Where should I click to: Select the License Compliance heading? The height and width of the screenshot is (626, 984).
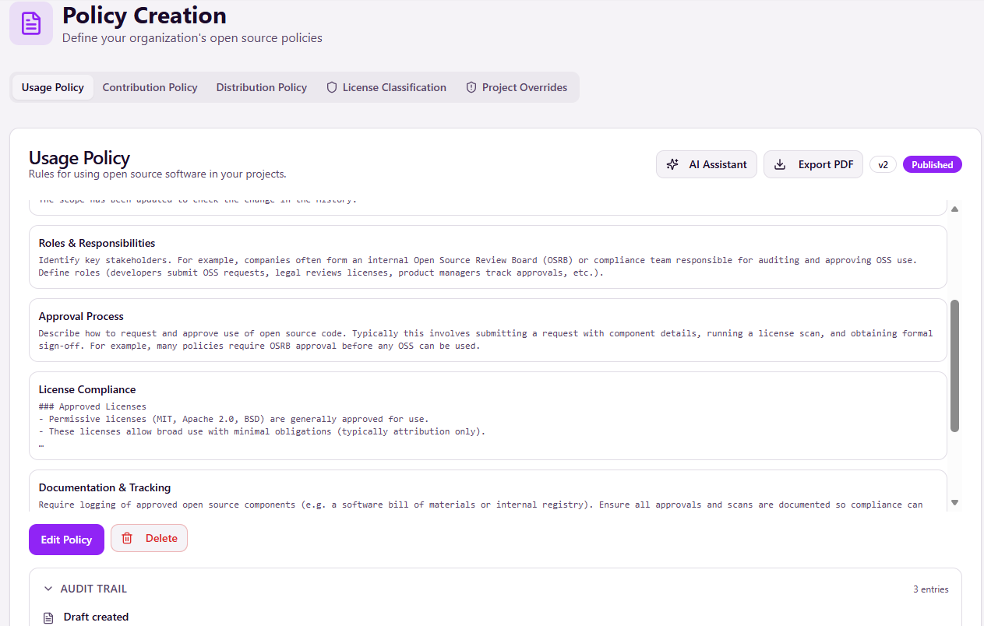point(87,389)
